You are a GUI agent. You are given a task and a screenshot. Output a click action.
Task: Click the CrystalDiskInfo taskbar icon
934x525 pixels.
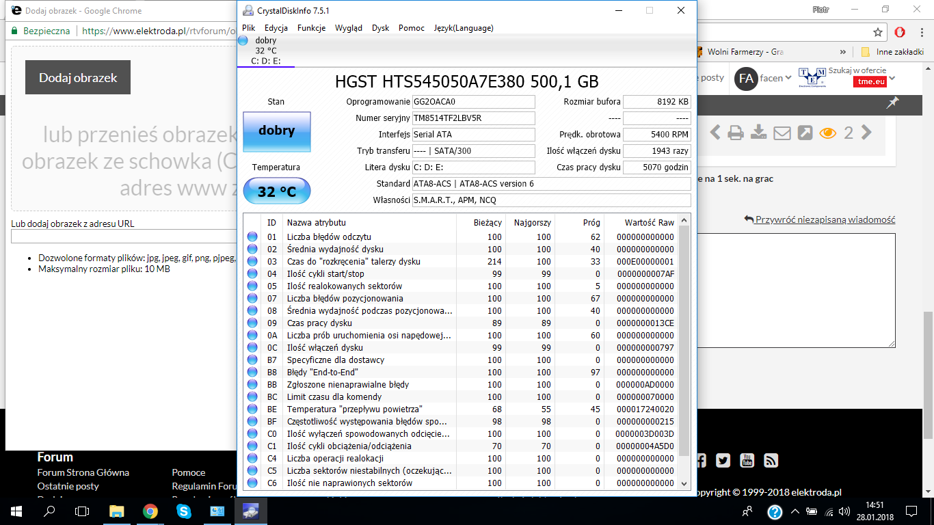coord(250,511)
